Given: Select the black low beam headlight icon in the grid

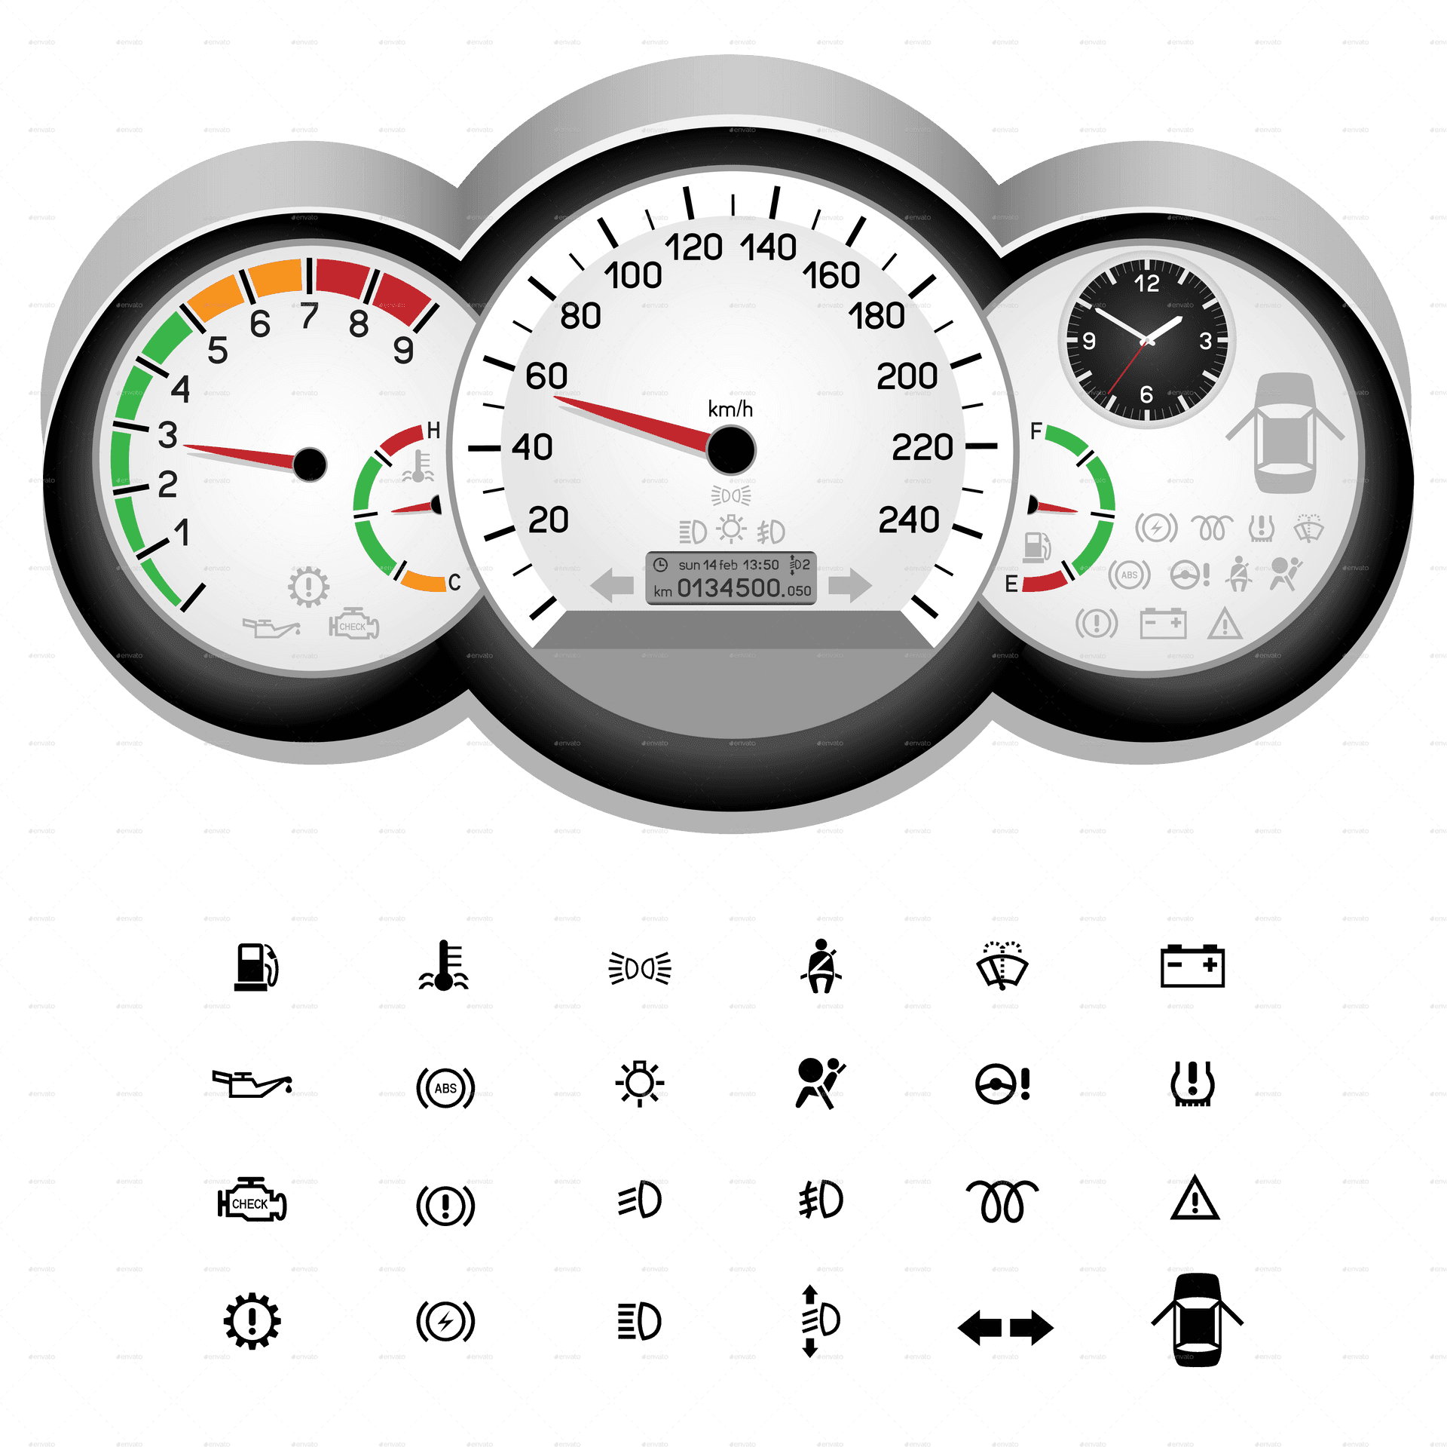Looking at the screenshot, I should point(640,1200).
